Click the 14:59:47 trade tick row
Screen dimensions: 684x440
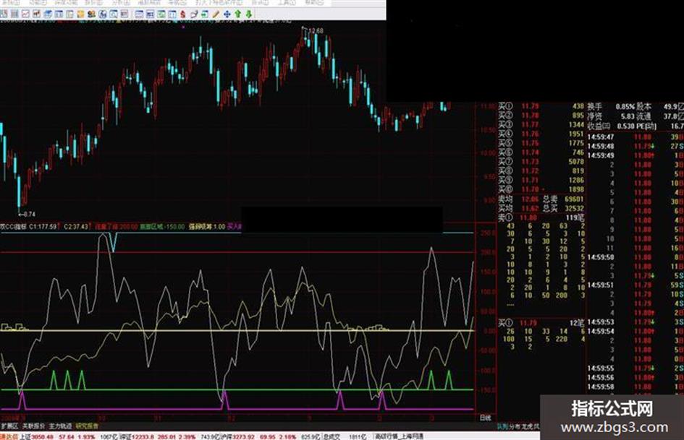tap(636, 137)
